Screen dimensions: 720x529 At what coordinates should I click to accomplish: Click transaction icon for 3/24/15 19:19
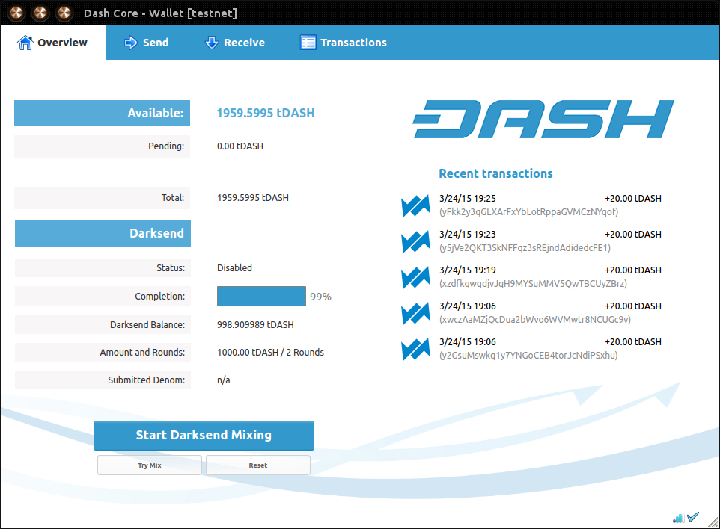(415, 277)
